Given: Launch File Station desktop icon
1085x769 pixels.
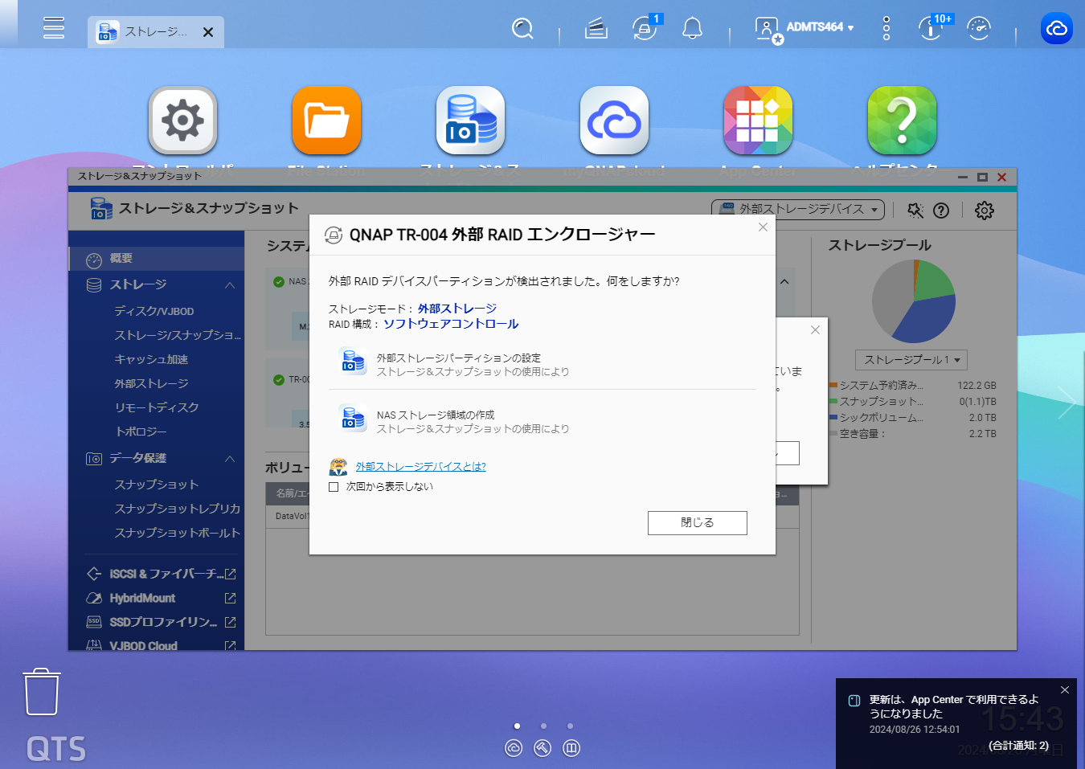Looking at the screenshot, I should click(326, 121).
